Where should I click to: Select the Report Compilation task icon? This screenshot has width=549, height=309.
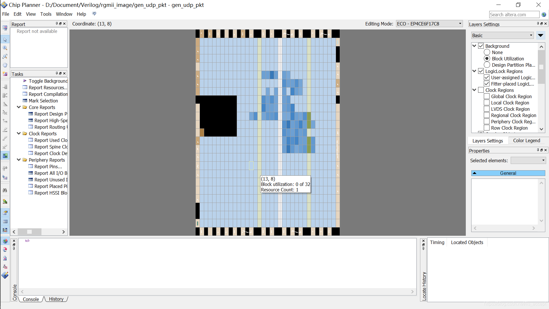[25, 94]
